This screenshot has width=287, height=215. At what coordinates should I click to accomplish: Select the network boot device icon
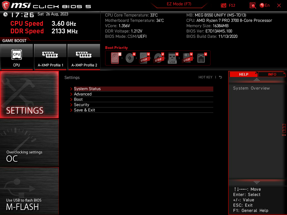click(202, 58)
